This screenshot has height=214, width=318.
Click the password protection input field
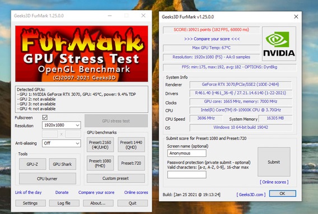click(187, 174)
